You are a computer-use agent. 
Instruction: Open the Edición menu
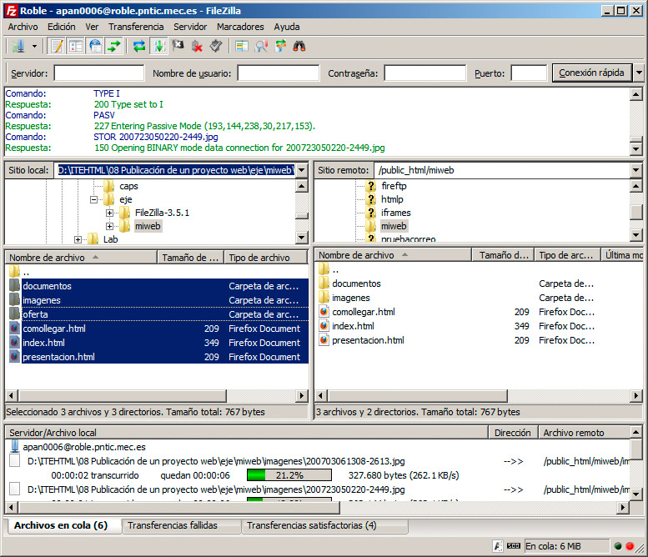click(61, 27)
